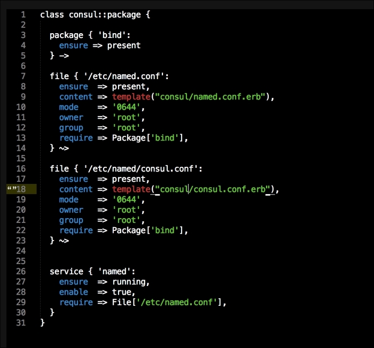Select line number 31 in the gutter

[x=21, y=322]
